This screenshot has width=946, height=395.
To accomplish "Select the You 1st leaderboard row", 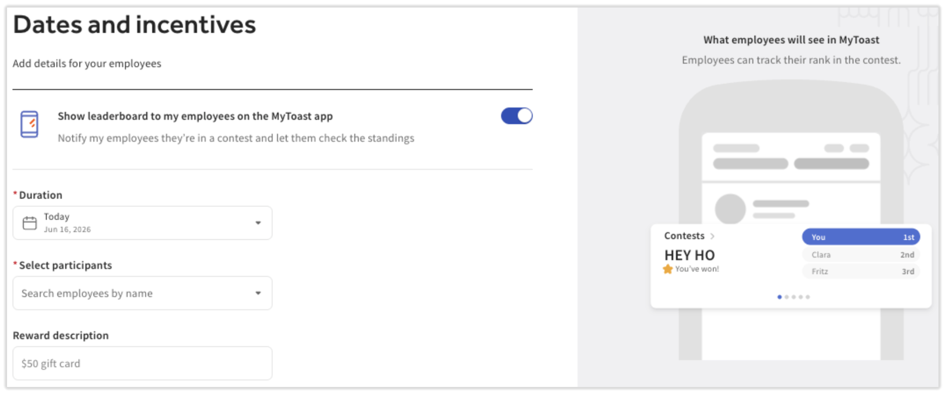I will [x=861, y=237].
